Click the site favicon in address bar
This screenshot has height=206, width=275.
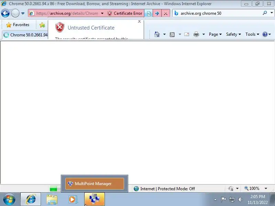pyautogui.click(x=32, y=13)
